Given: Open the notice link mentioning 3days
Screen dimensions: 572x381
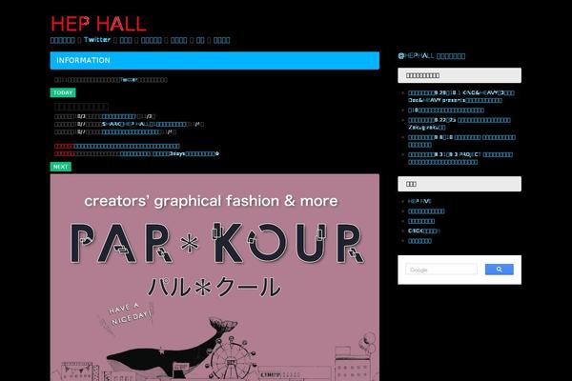Looking at the screenshot, I should (x=170, y=154).
